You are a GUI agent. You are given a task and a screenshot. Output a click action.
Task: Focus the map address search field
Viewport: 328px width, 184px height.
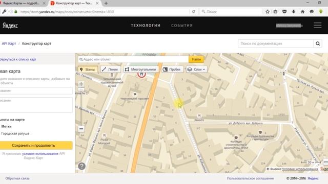[x=133, y=59]
